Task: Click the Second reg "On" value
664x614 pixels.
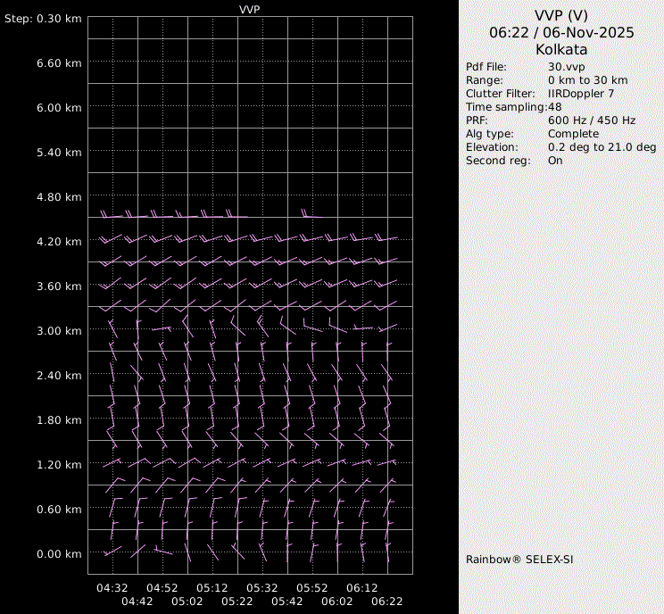Action: [555, 161]
